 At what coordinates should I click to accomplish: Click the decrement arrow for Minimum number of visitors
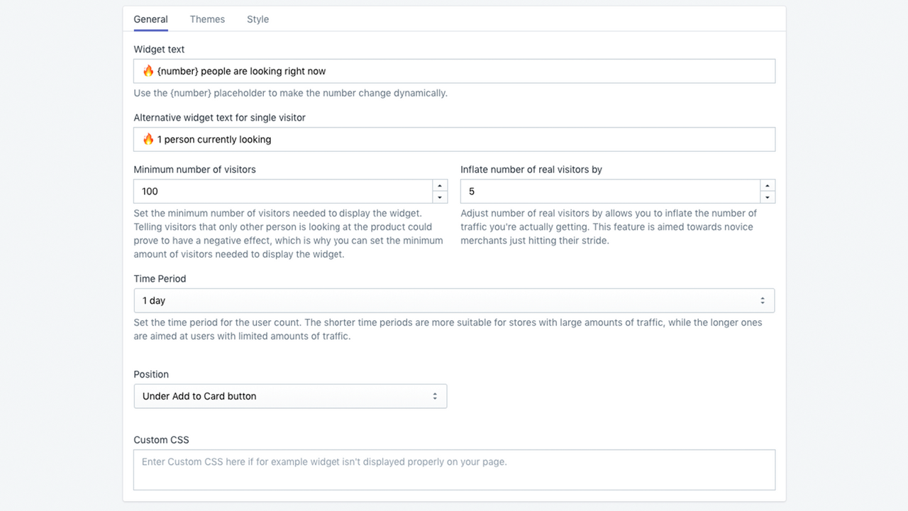[440, 197]
